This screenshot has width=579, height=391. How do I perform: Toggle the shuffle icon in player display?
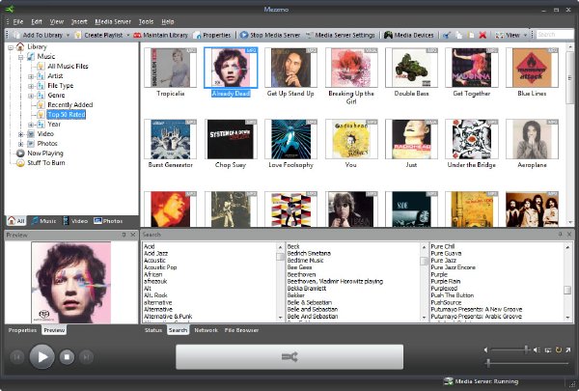[289, 356]
